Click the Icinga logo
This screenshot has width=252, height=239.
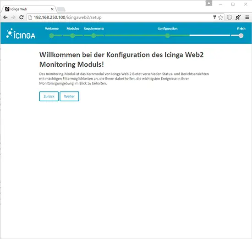(x=21, y=34)
